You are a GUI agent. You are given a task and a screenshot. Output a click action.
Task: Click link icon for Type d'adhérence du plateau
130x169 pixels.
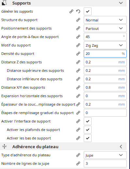[78, 155]
